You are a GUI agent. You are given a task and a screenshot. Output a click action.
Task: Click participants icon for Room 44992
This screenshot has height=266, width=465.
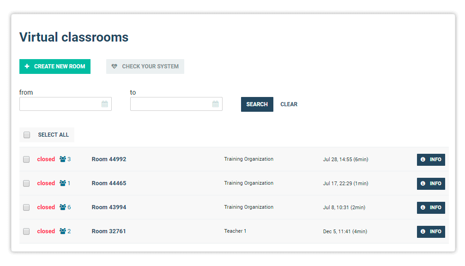pyautogui.click(x=63, y=159)
